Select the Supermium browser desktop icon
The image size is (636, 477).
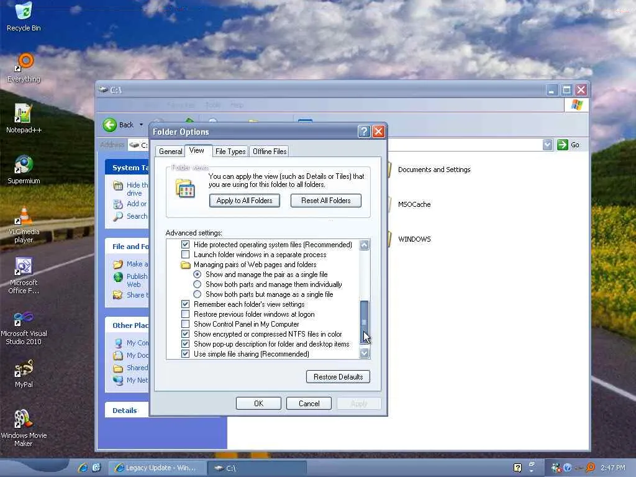pos(24,170)
